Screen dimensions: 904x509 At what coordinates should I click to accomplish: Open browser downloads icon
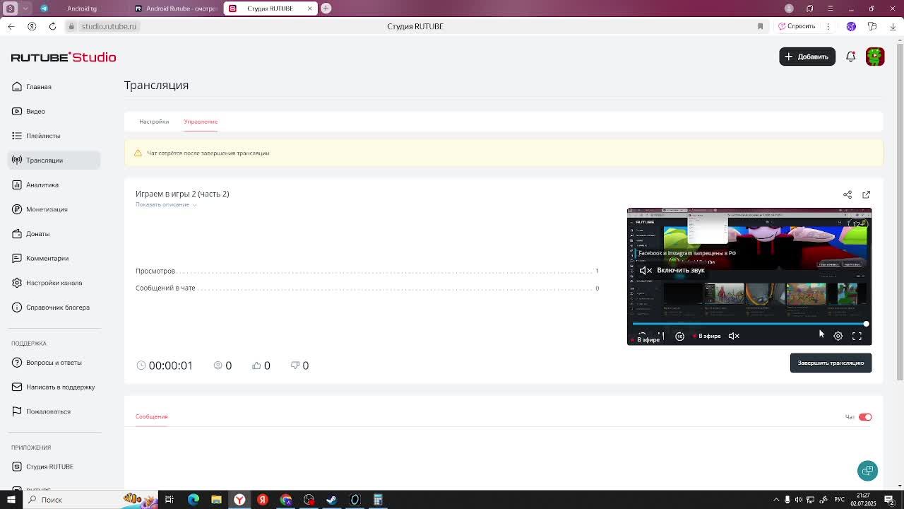(x=893, y=26)
